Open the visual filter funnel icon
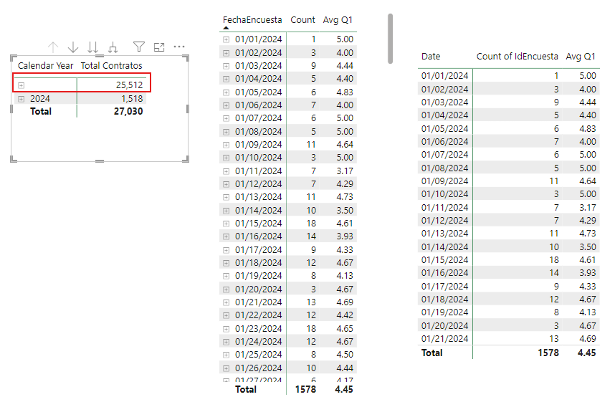Image resolution: width=615 pixels, height=402 pixels. [139, 47]
